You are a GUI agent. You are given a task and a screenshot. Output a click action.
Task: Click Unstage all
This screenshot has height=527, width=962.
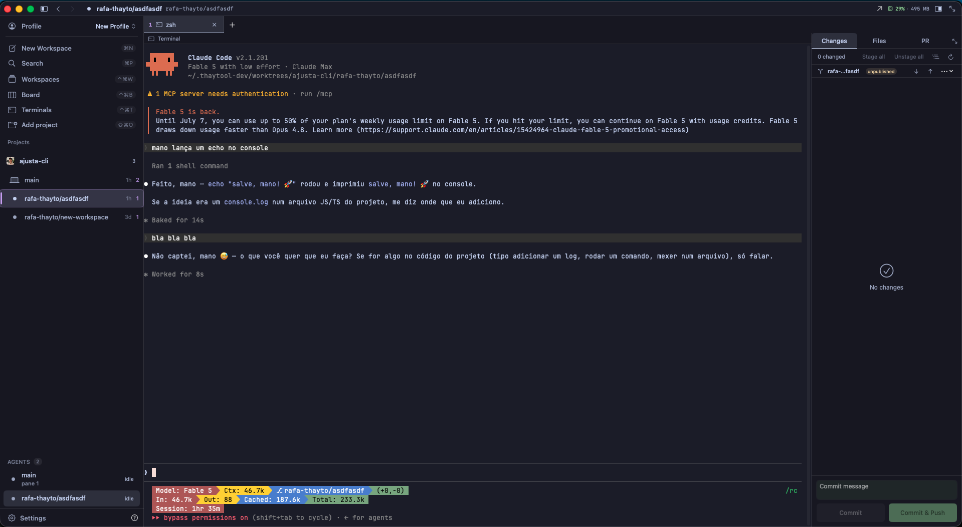pos(908,57)
